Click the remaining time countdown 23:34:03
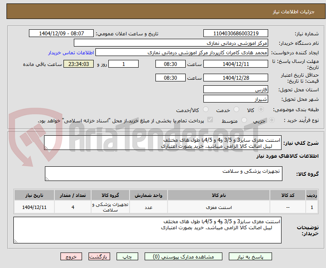326x268 pixels. click(x=79, y=64)
